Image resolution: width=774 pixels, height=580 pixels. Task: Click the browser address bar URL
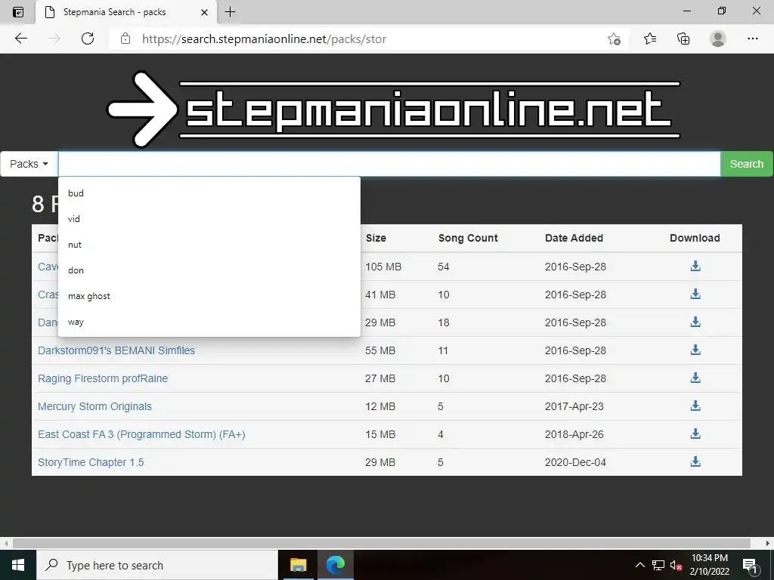pyautogui.click(x=264, y=39)
